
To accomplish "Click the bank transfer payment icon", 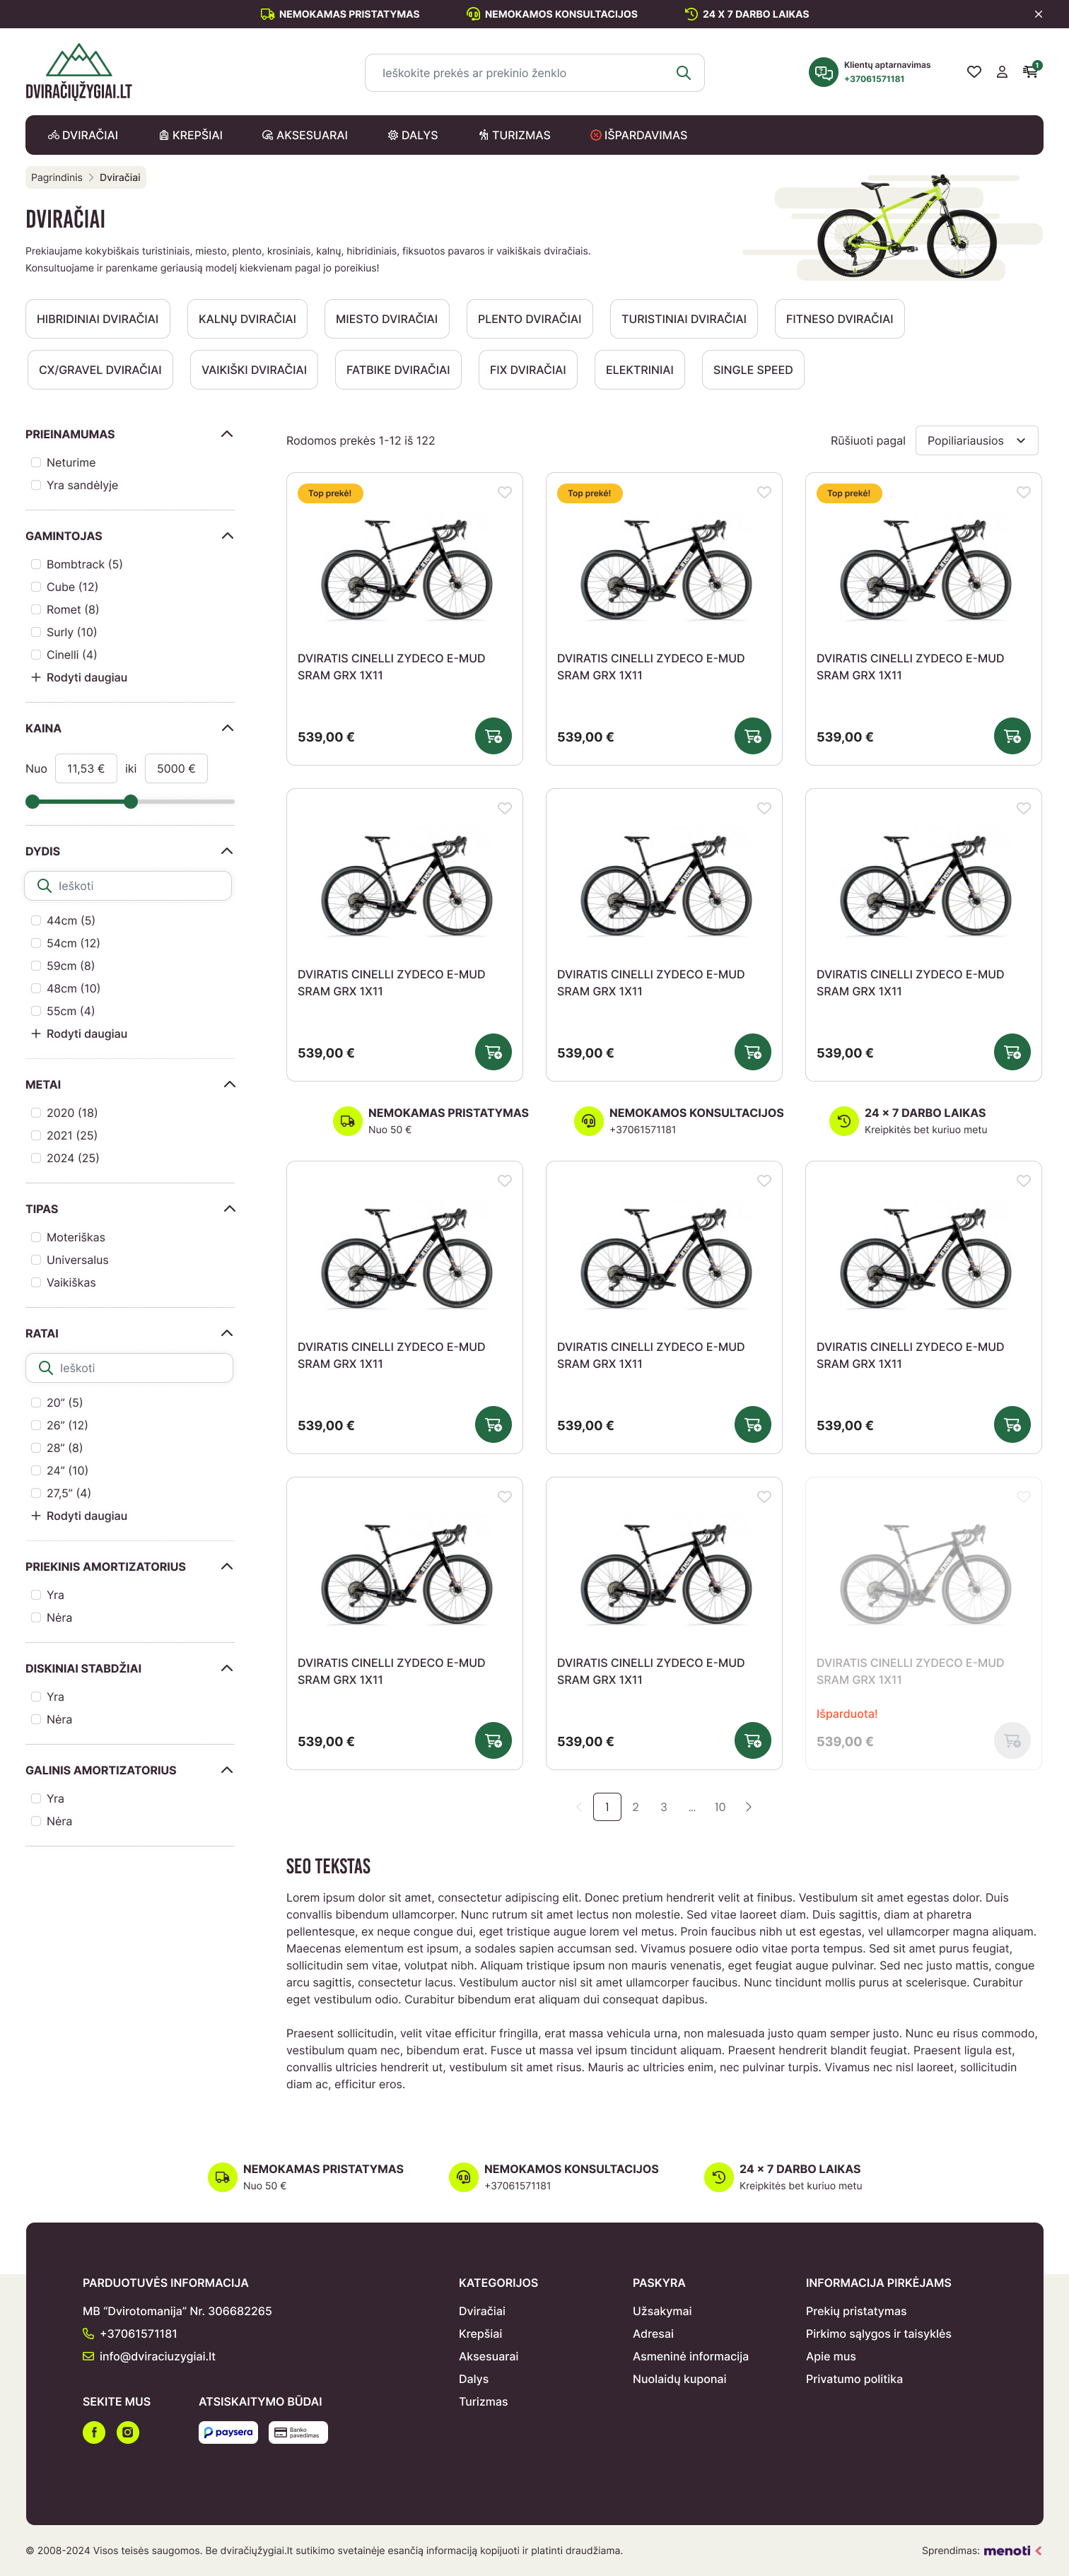I will point(298,2432).
